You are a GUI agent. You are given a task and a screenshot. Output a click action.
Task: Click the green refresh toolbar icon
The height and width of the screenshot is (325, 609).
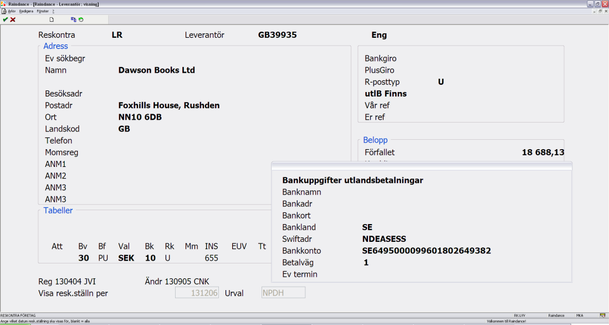coord(81,19)
